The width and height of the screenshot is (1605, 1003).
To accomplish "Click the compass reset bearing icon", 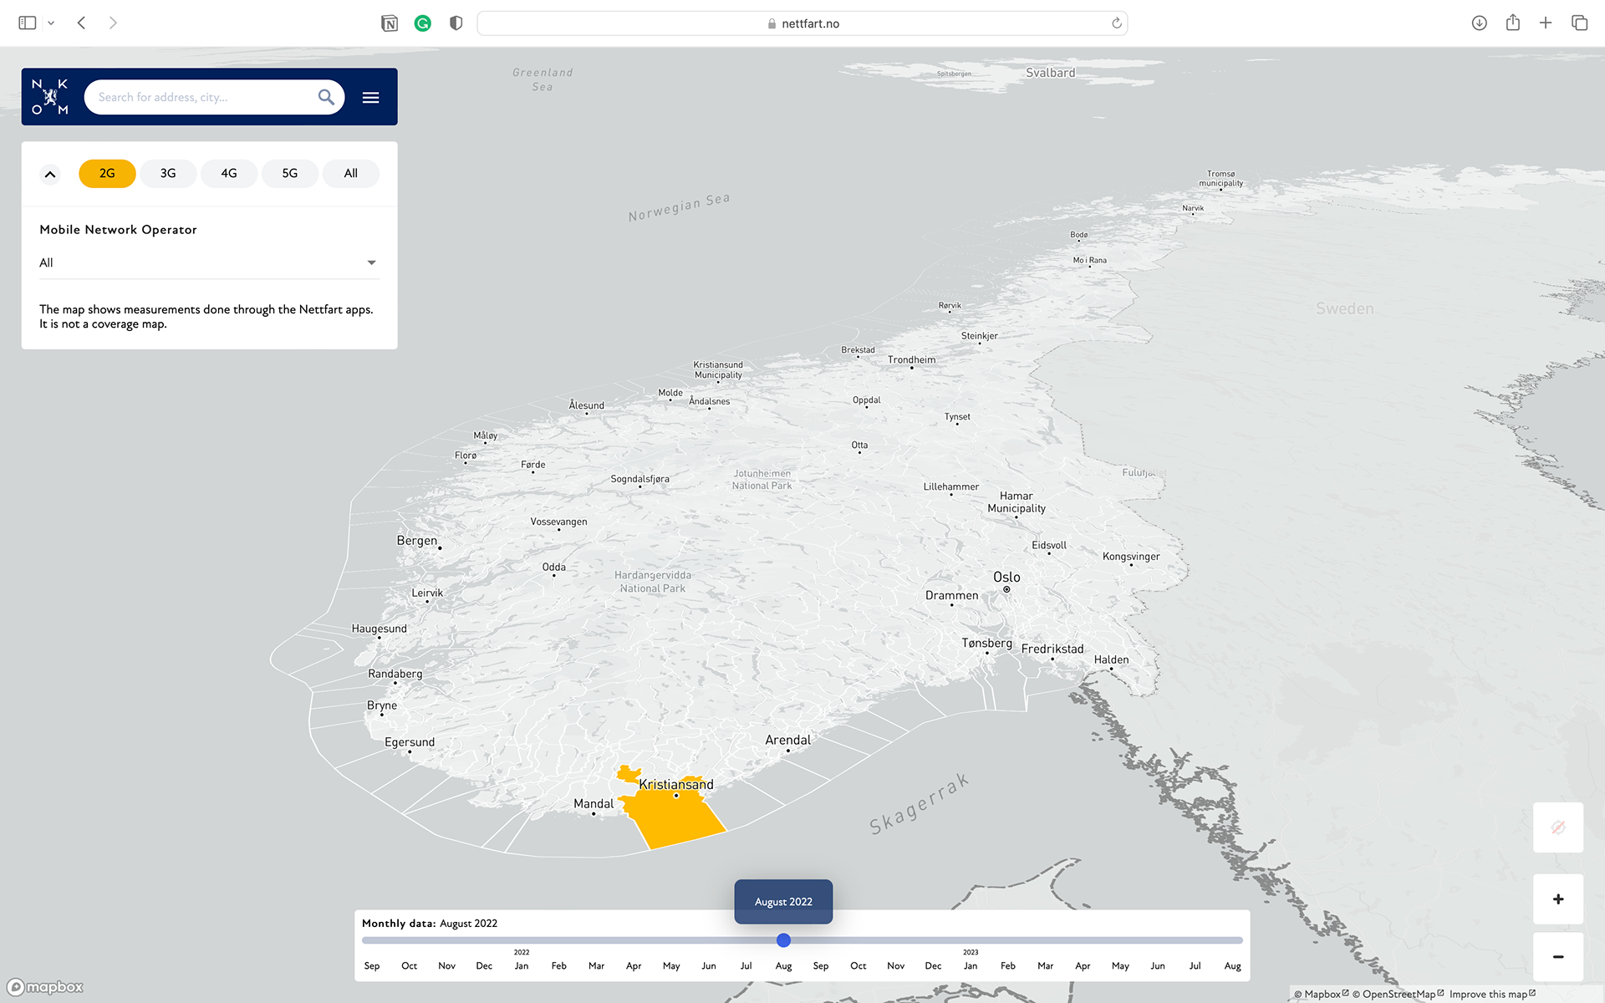I will pos(1557,827).
